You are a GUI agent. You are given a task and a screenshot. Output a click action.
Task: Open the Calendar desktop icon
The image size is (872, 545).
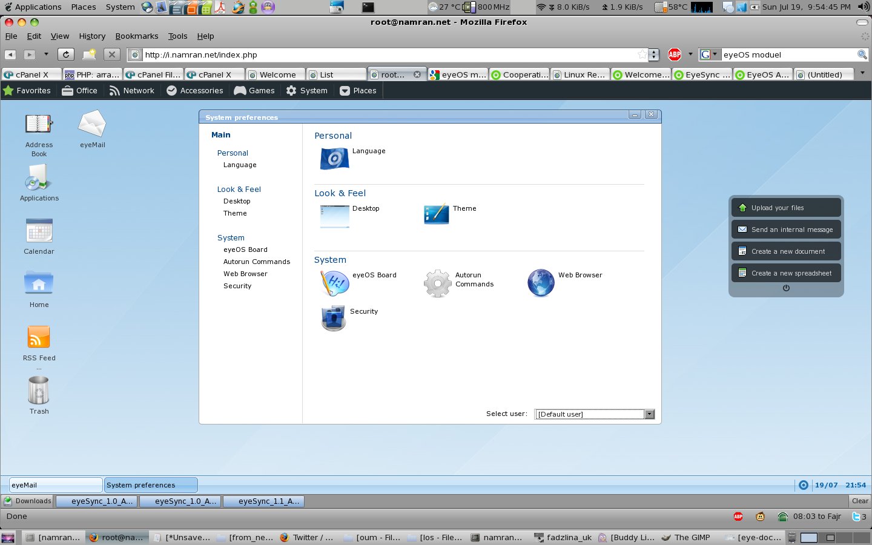[x=39, y=231]
